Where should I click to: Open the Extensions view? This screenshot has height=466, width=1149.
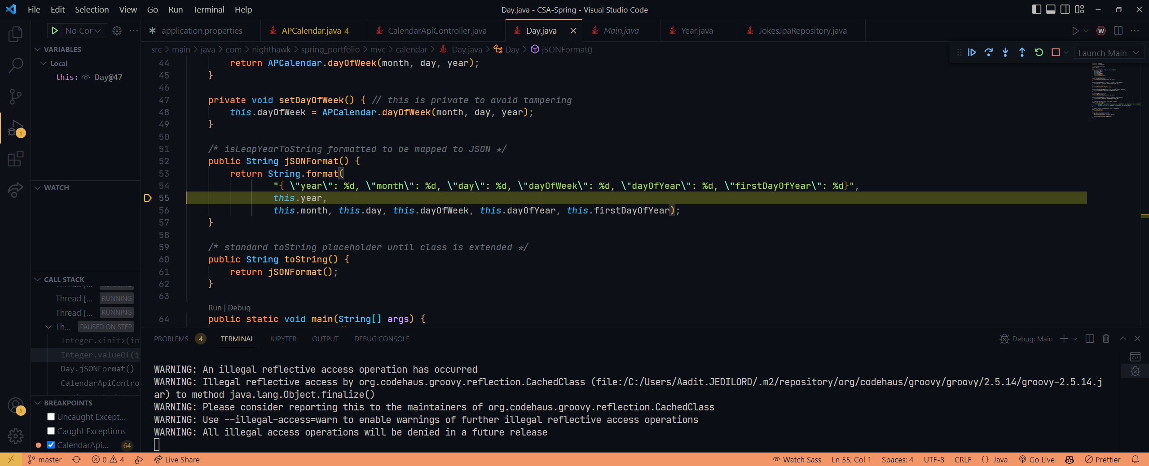(15, 159)
